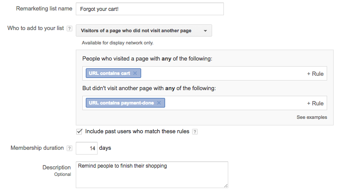Remove the URL contains cart rule chip
Screen dimensions: 338x192
coord(135,74)
